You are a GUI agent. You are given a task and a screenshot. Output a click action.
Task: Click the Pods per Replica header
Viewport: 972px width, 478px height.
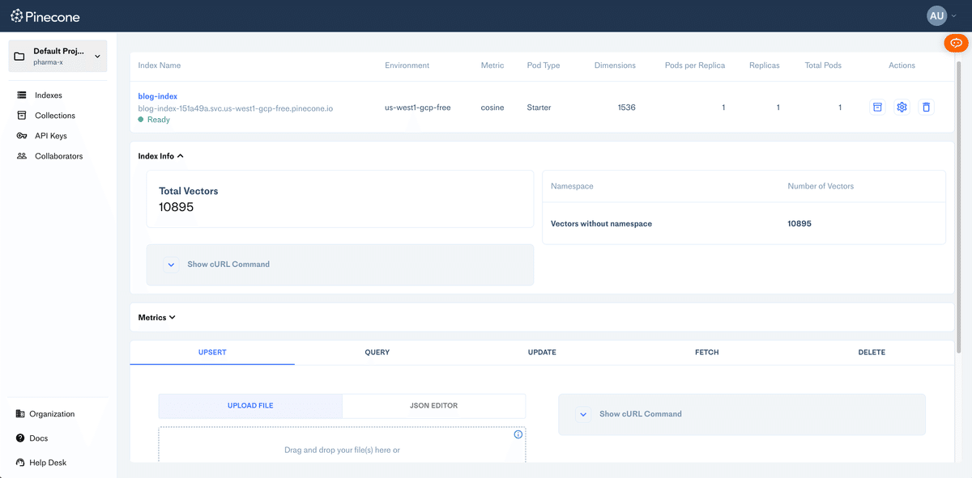click(x=695, y=66)
